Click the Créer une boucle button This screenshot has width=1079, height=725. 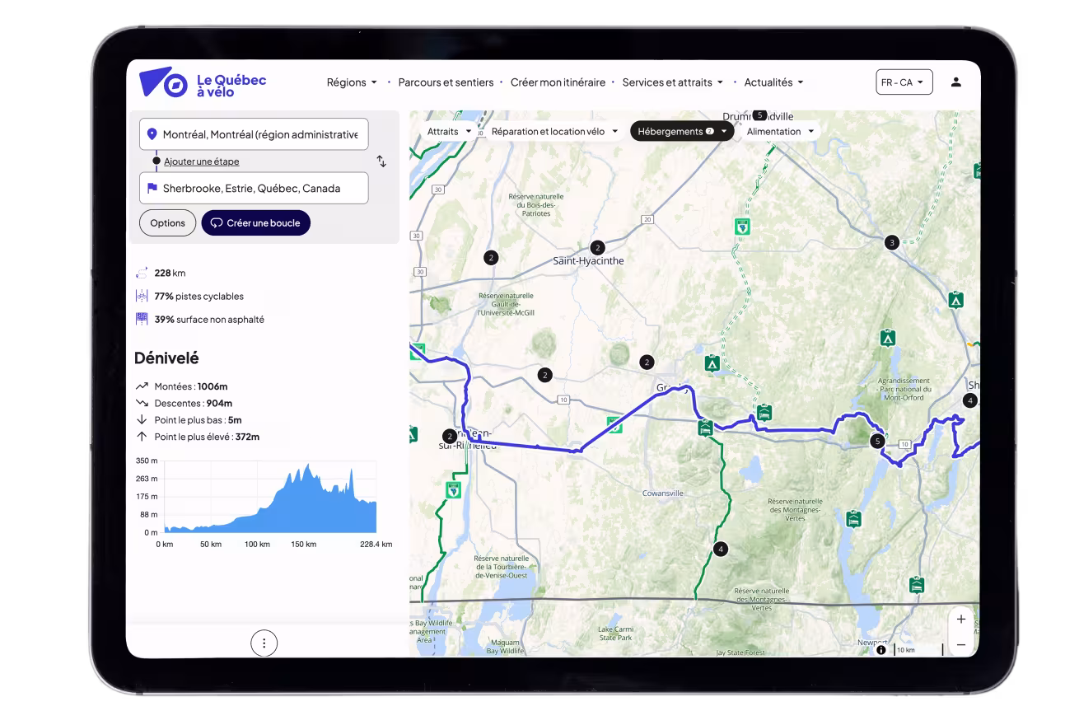click(255, 222)
